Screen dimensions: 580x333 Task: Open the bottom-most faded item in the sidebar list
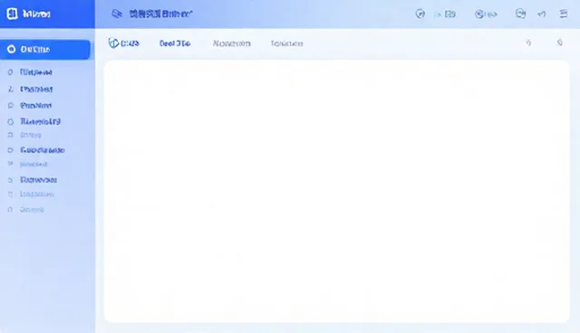(x=26, y=210)
